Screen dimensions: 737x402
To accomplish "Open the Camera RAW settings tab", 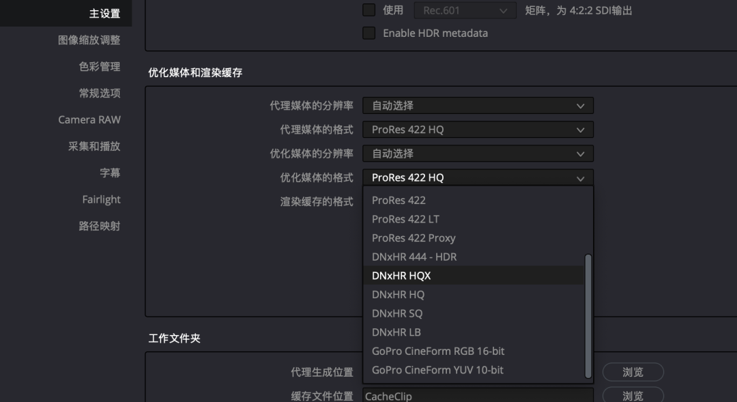I will (x=89, y=119).
